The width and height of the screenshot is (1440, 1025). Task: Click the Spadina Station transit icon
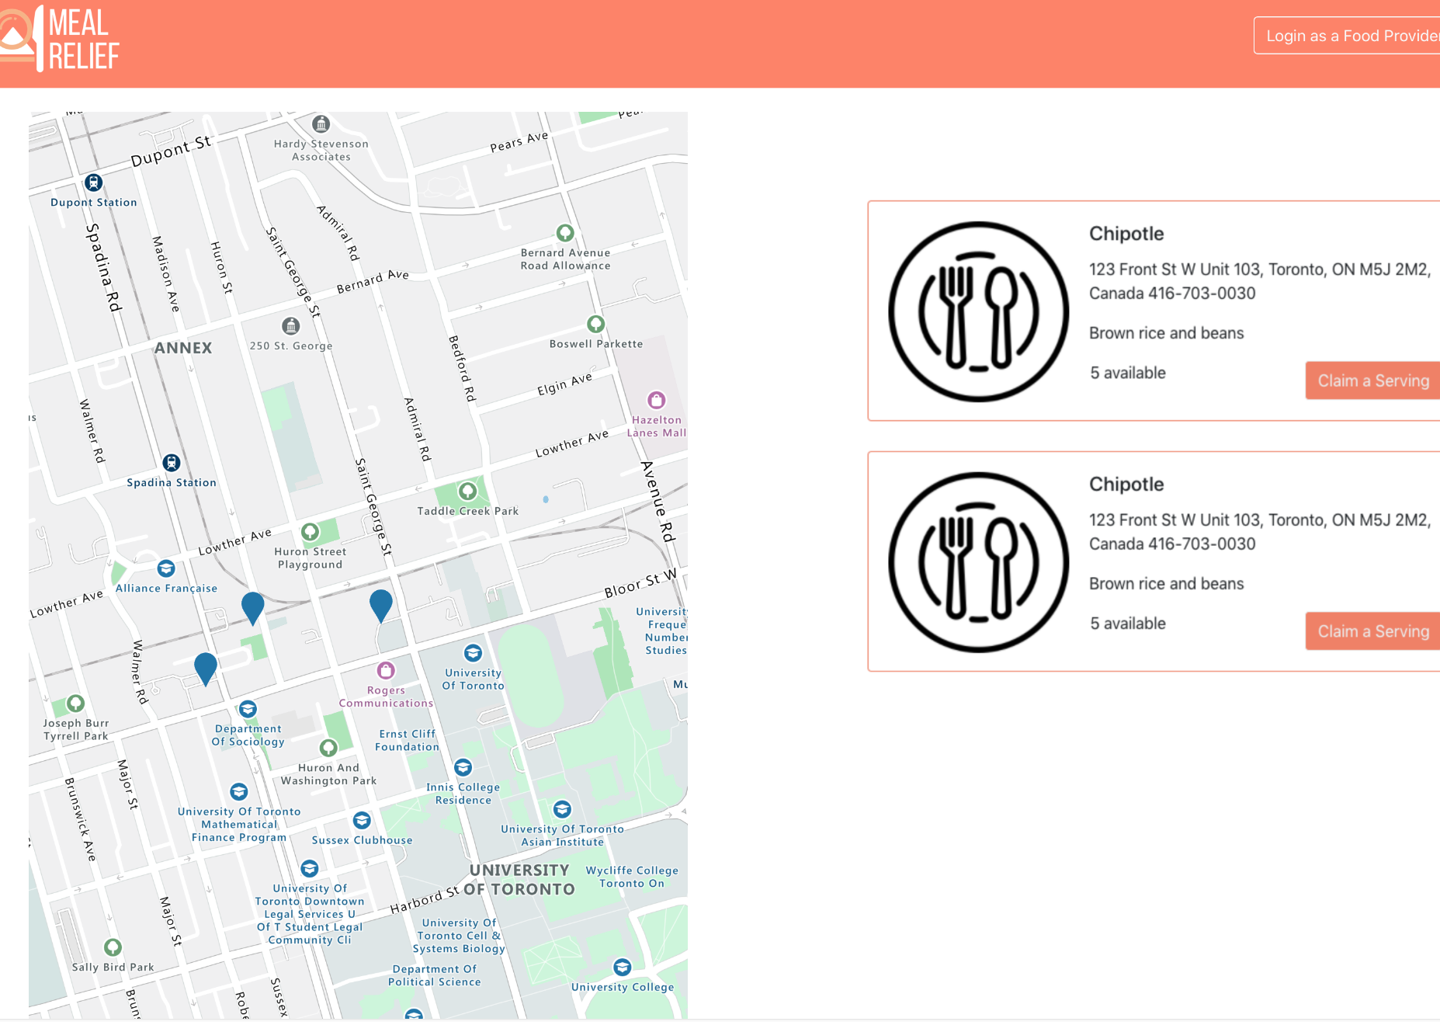pos(172,463)
